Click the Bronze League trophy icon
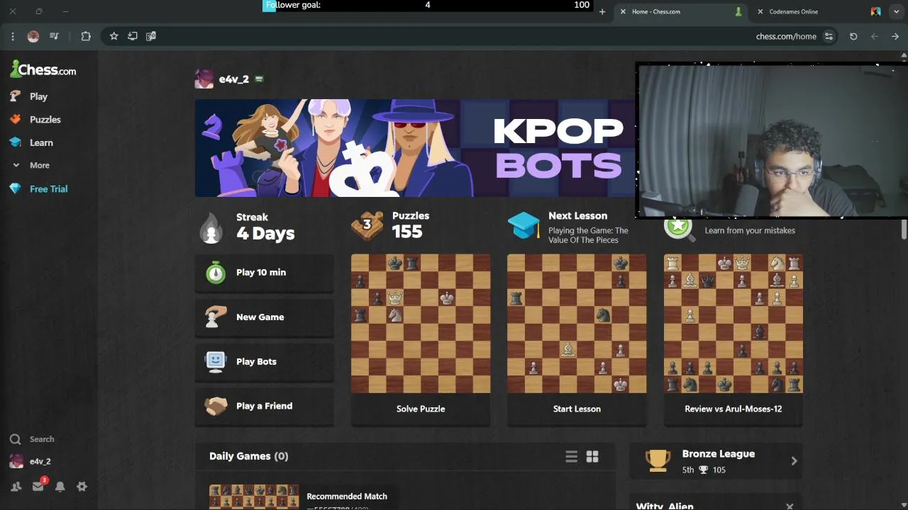 tap(658, 461)
